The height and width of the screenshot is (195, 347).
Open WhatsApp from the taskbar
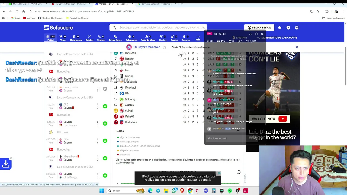pos(174,191)
